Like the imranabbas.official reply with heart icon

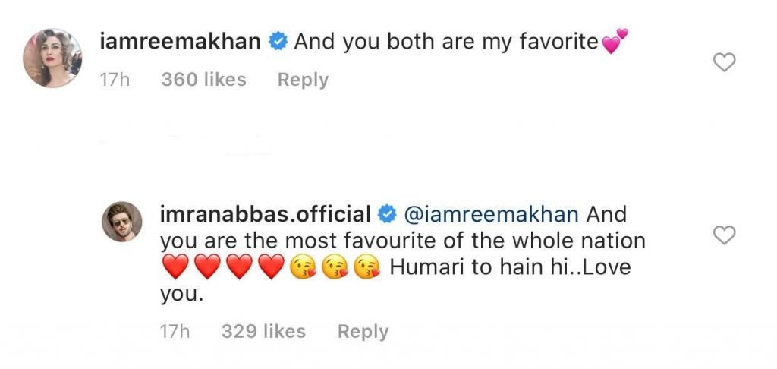(x=725, y=236)
